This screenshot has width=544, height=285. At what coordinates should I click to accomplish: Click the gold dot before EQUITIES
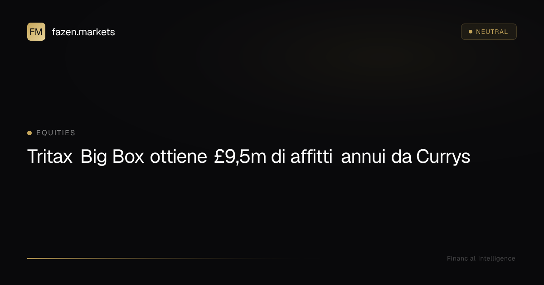pos(29,133)
